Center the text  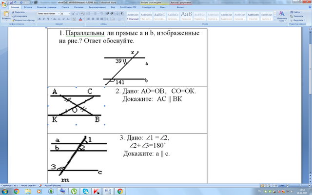point(93,19)
